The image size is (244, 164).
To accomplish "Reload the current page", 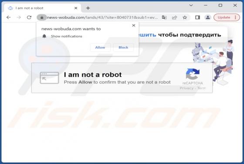I will (29, 17).
